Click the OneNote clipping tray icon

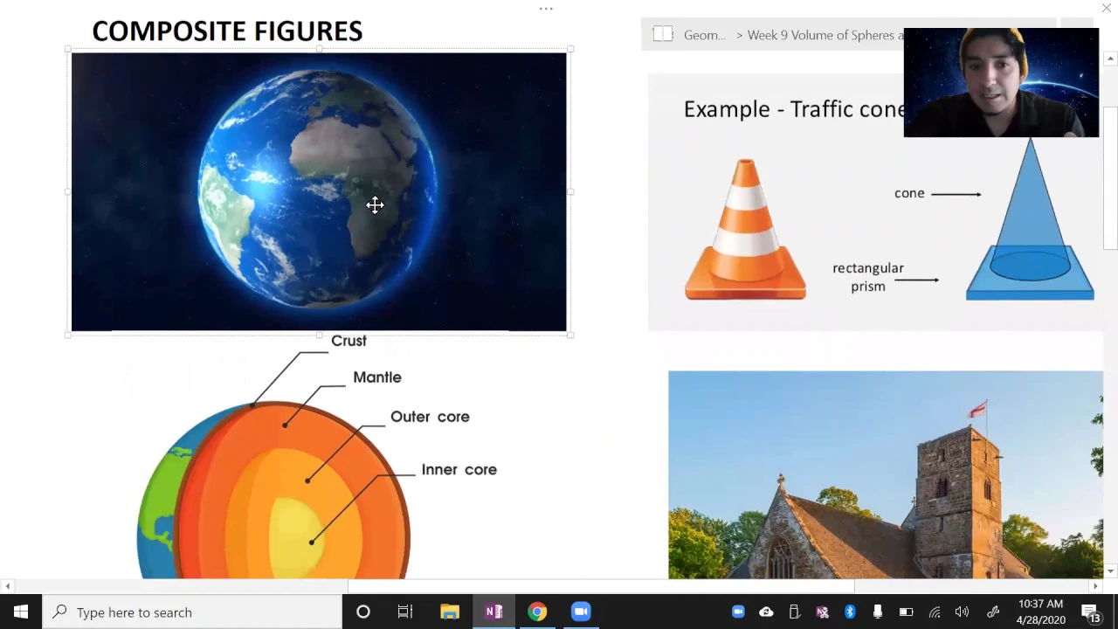(x=822, y=612)
